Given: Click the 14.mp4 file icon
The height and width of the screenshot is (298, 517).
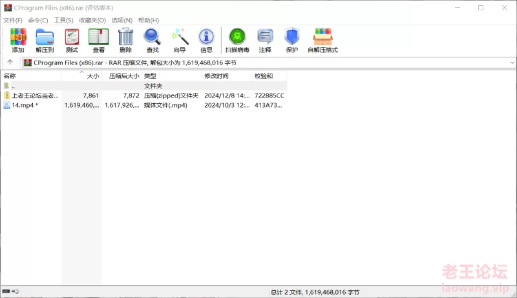Looking at the screenshot, I should tap(6, 105).
